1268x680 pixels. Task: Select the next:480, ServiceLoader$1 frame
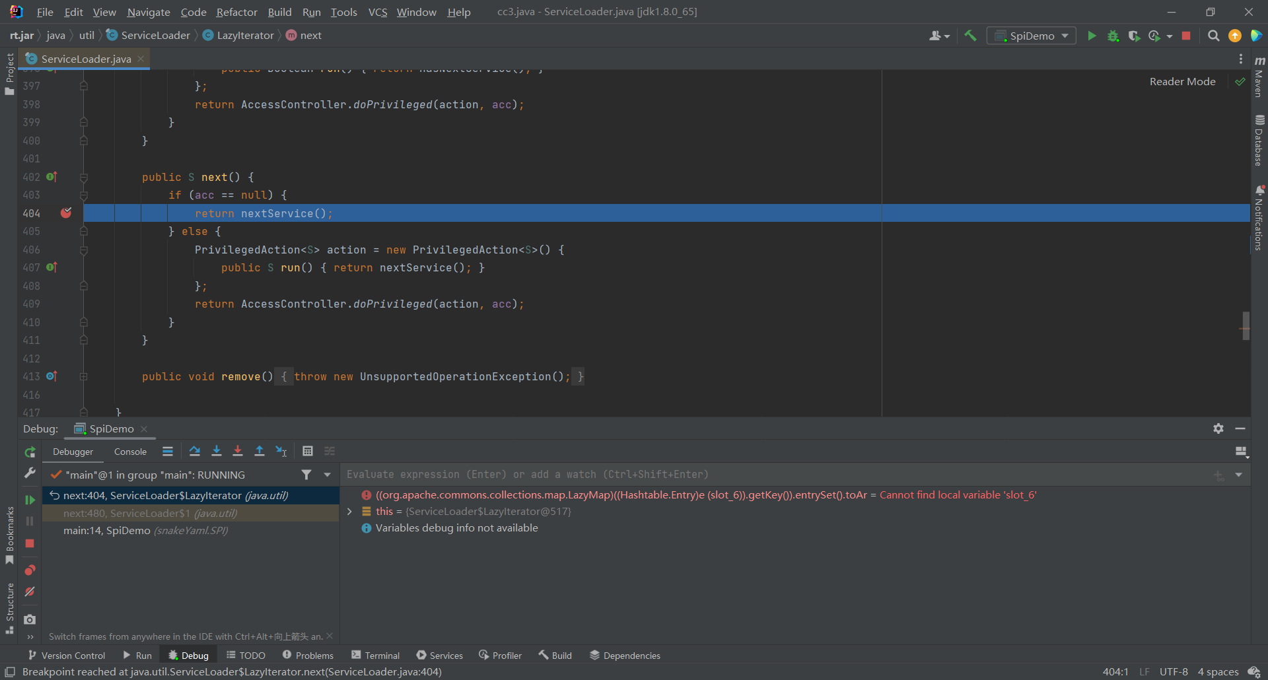[x=191, y=513]
